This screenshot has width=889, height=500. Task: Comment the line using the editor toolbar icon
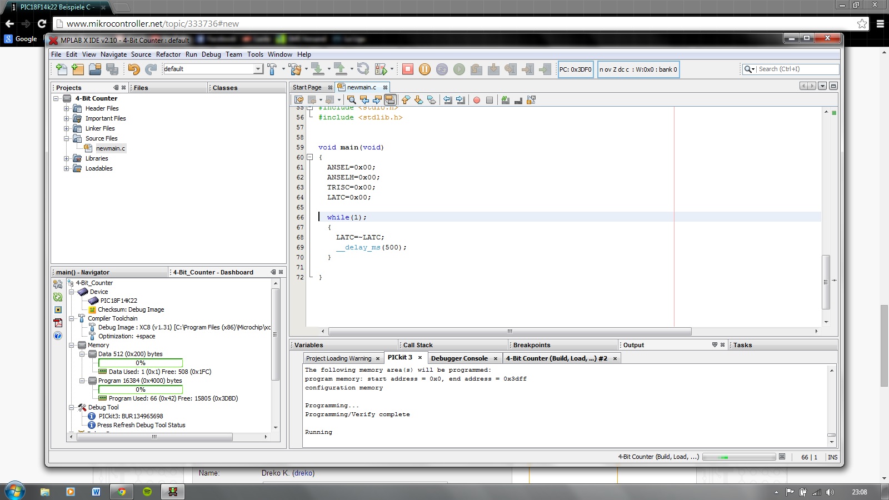505,100
